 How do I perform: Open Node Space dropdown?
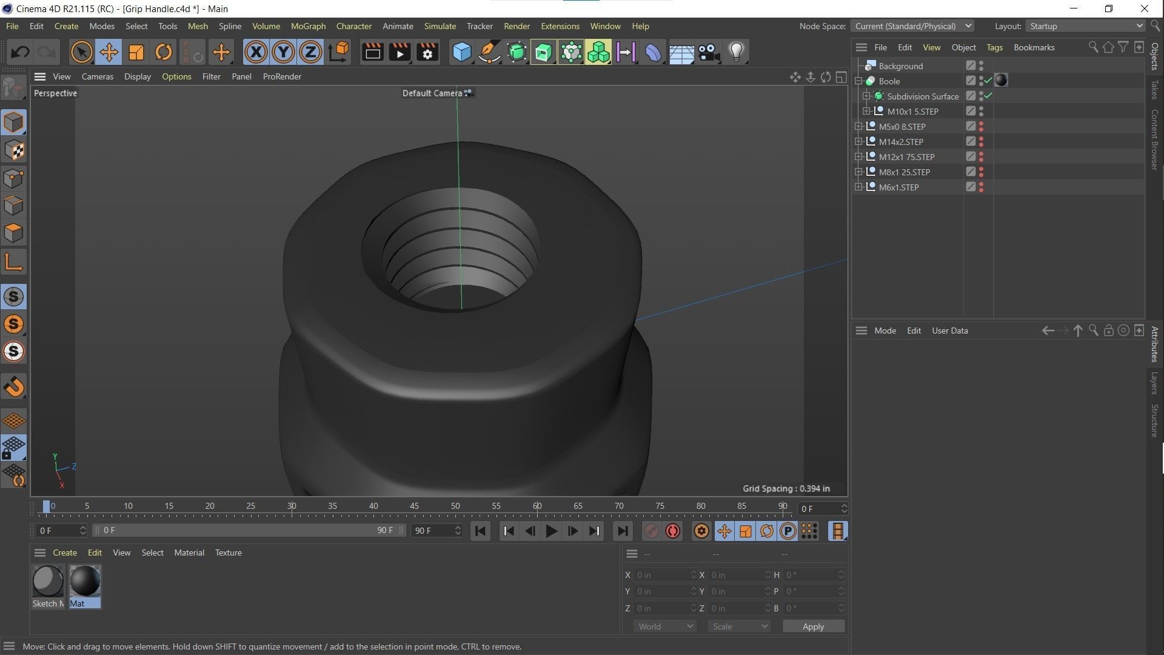[x=912, y=26]
